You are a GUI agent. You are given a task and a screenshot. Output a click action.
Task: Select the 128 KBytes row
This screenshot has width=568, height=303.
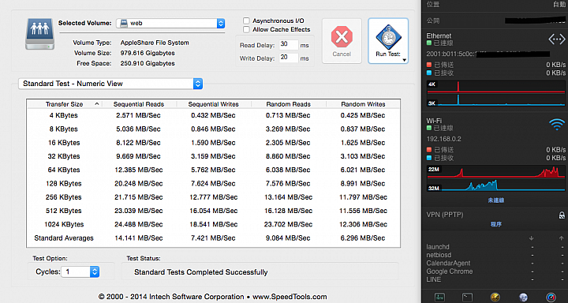(x=213, y=184)
